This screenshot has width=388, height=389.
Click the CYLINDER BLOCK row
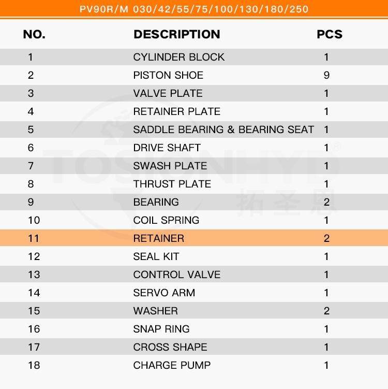194,57
